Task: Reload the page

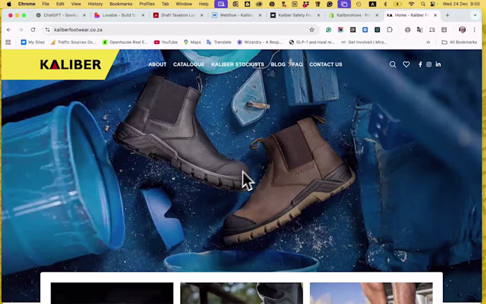Action: click(33, 29)
